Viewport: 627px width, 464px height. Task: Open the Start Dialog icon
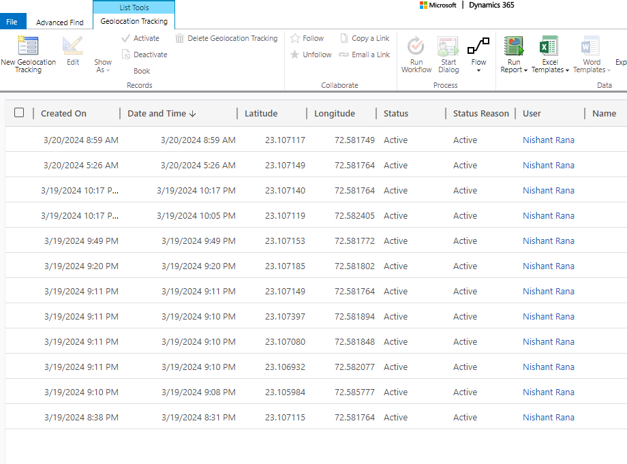(x=448, y=46)
